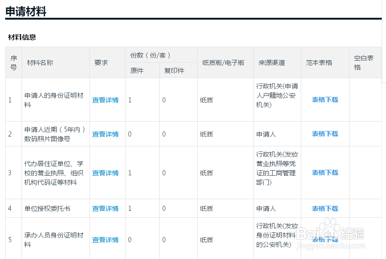Image resolution: width=386 pixels, height=259 pixels.
Task: Open 查看详情 for 承办人员身份证明材料
Action: click(105, 240)
